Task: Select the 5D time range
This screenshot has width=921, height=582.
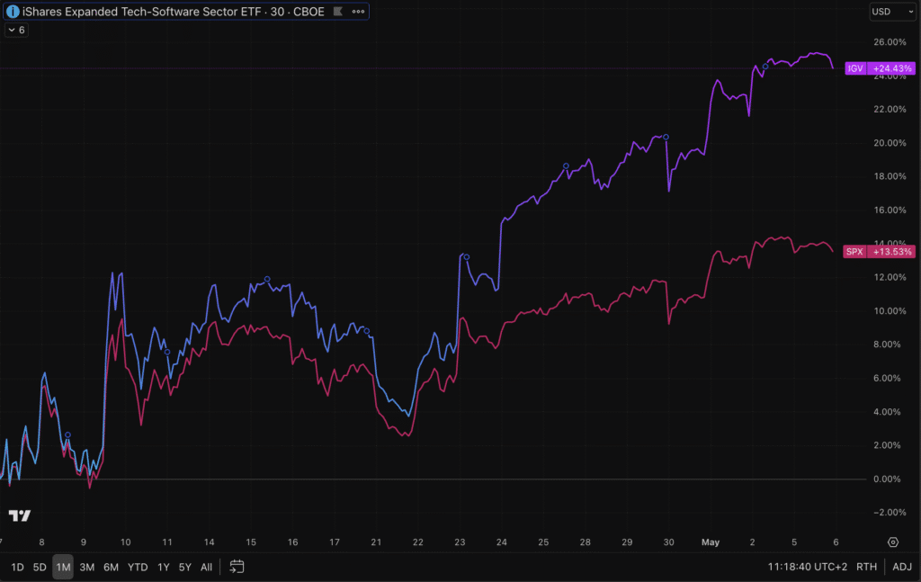Action: pos(40,567)
